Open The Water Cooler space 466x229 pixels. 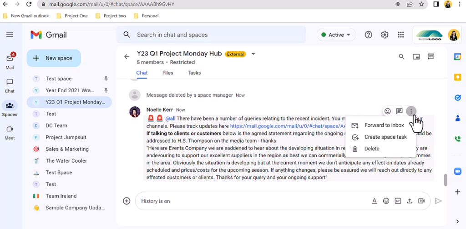click(x=69, y=161)
